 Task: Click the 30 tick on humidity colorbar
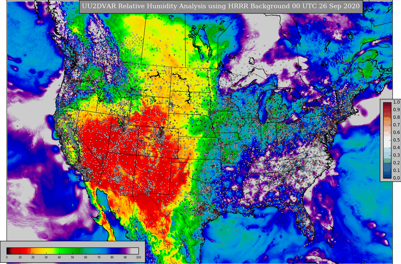[x=46, y=257]
